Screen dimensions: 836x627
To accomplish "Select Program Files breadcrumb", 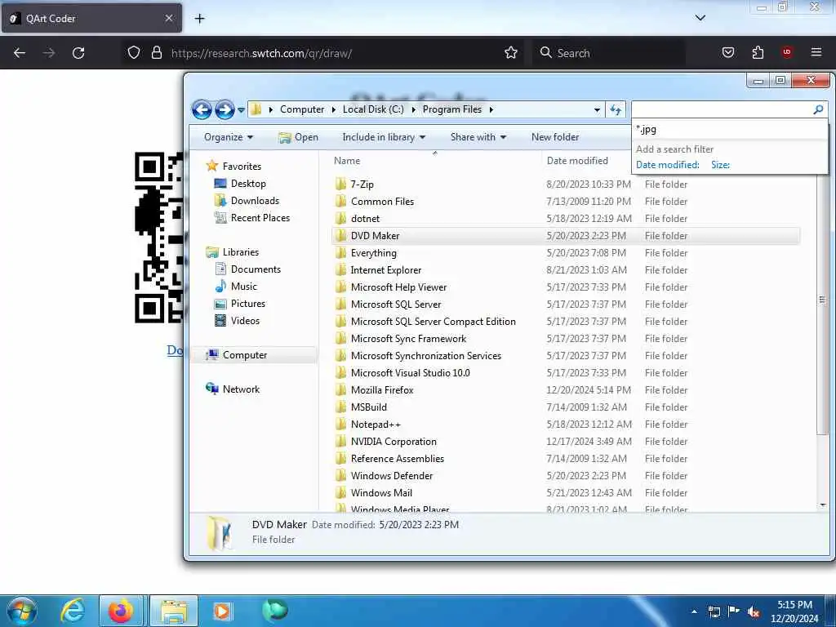I will 452,109.
